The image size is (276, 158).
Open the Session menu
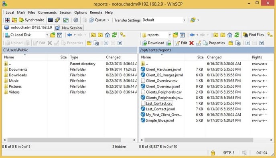65,12
